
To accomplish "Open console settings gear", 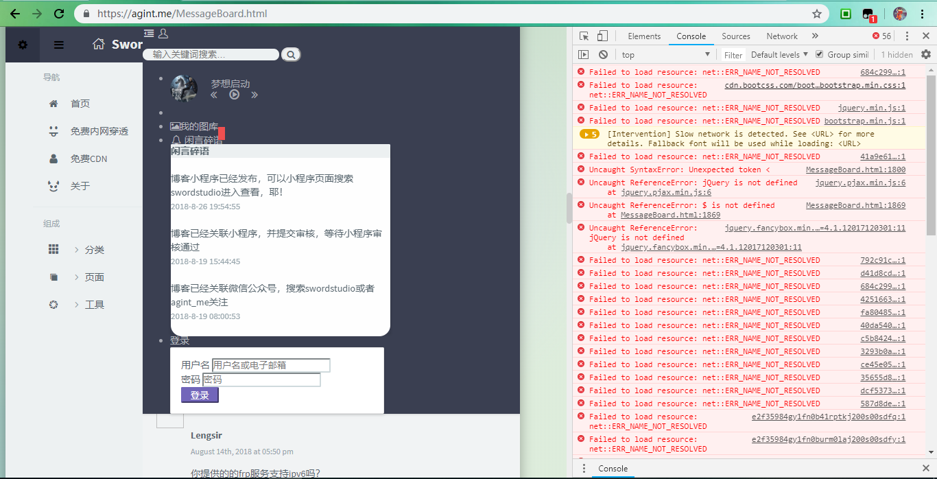I will tap(926, 54).
